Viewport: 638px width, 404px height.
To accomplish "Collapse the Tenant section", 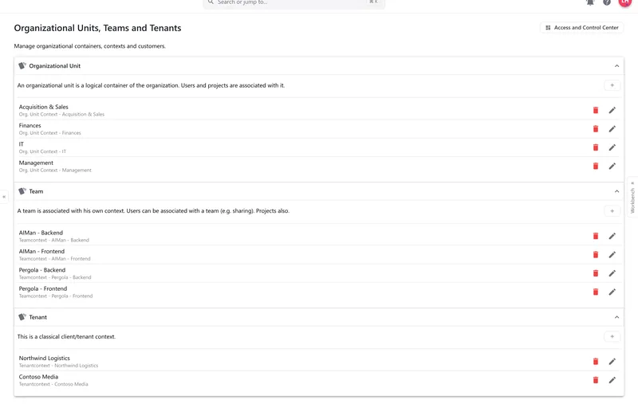I will (x=616, y=317).
